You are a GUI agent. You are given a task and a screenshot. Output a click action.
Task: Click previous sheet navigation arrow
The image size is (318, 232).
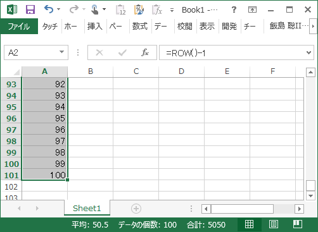(x=19, y=209)
